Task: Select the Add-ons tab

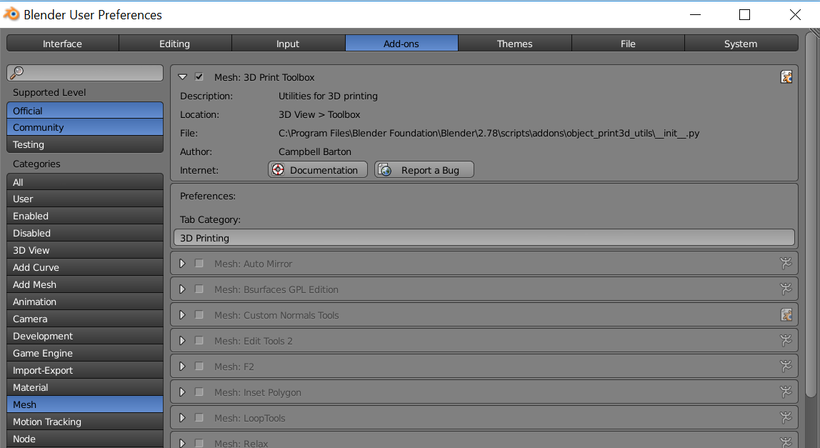Action: tap(401, 44)
